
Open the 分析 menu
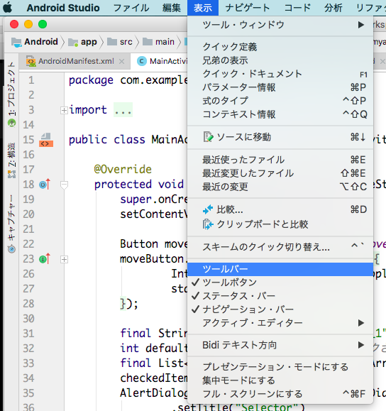(333, 8)
